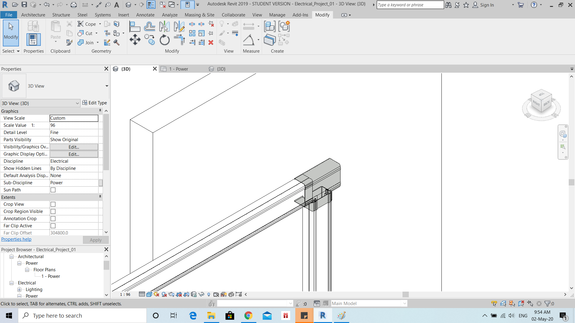
Task: Open Properties help link
Action: pos(16,239)
